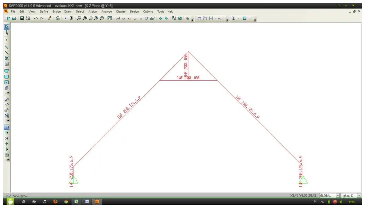Image resolution: width=365 pixels, height=209 pixels.
Task: Open an existing model file
Action: 14,18
